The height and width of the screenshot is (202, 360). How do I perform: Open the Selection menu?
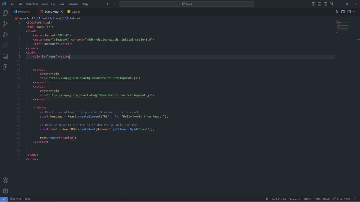click(x=32, y=4)
